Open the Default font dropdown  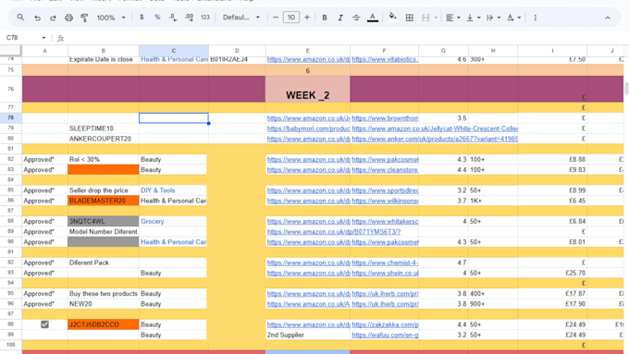click(x=241, y=18)
